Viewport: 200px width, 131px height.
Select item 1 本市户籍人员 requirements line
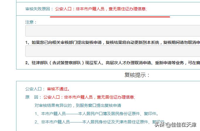(x=97, y=114)
